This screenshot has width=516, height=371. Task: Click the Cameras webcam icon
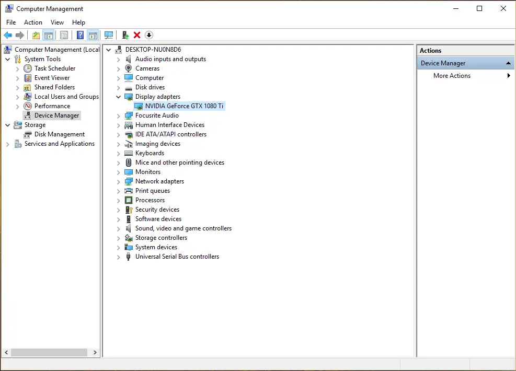click(128, 68)
